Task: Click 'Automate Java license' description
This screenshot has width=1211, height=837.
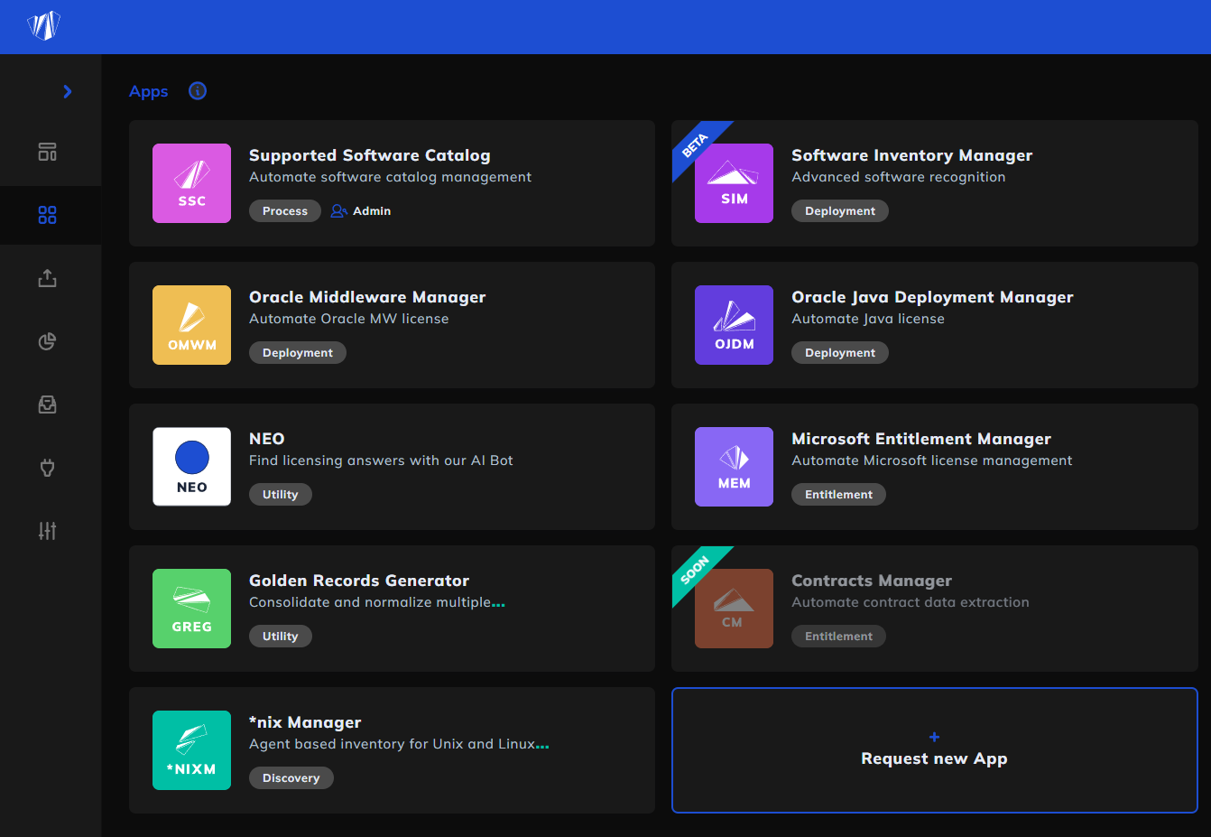Action: click(x=868, y=319)
